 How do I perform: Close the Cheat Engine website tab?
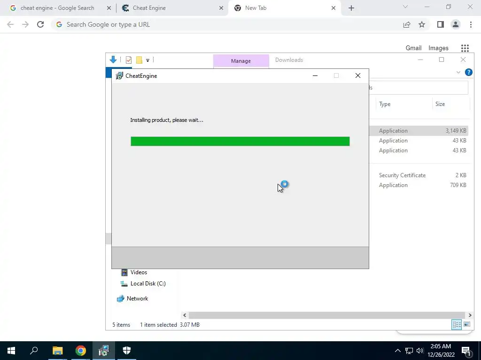(x=221, y=8)
